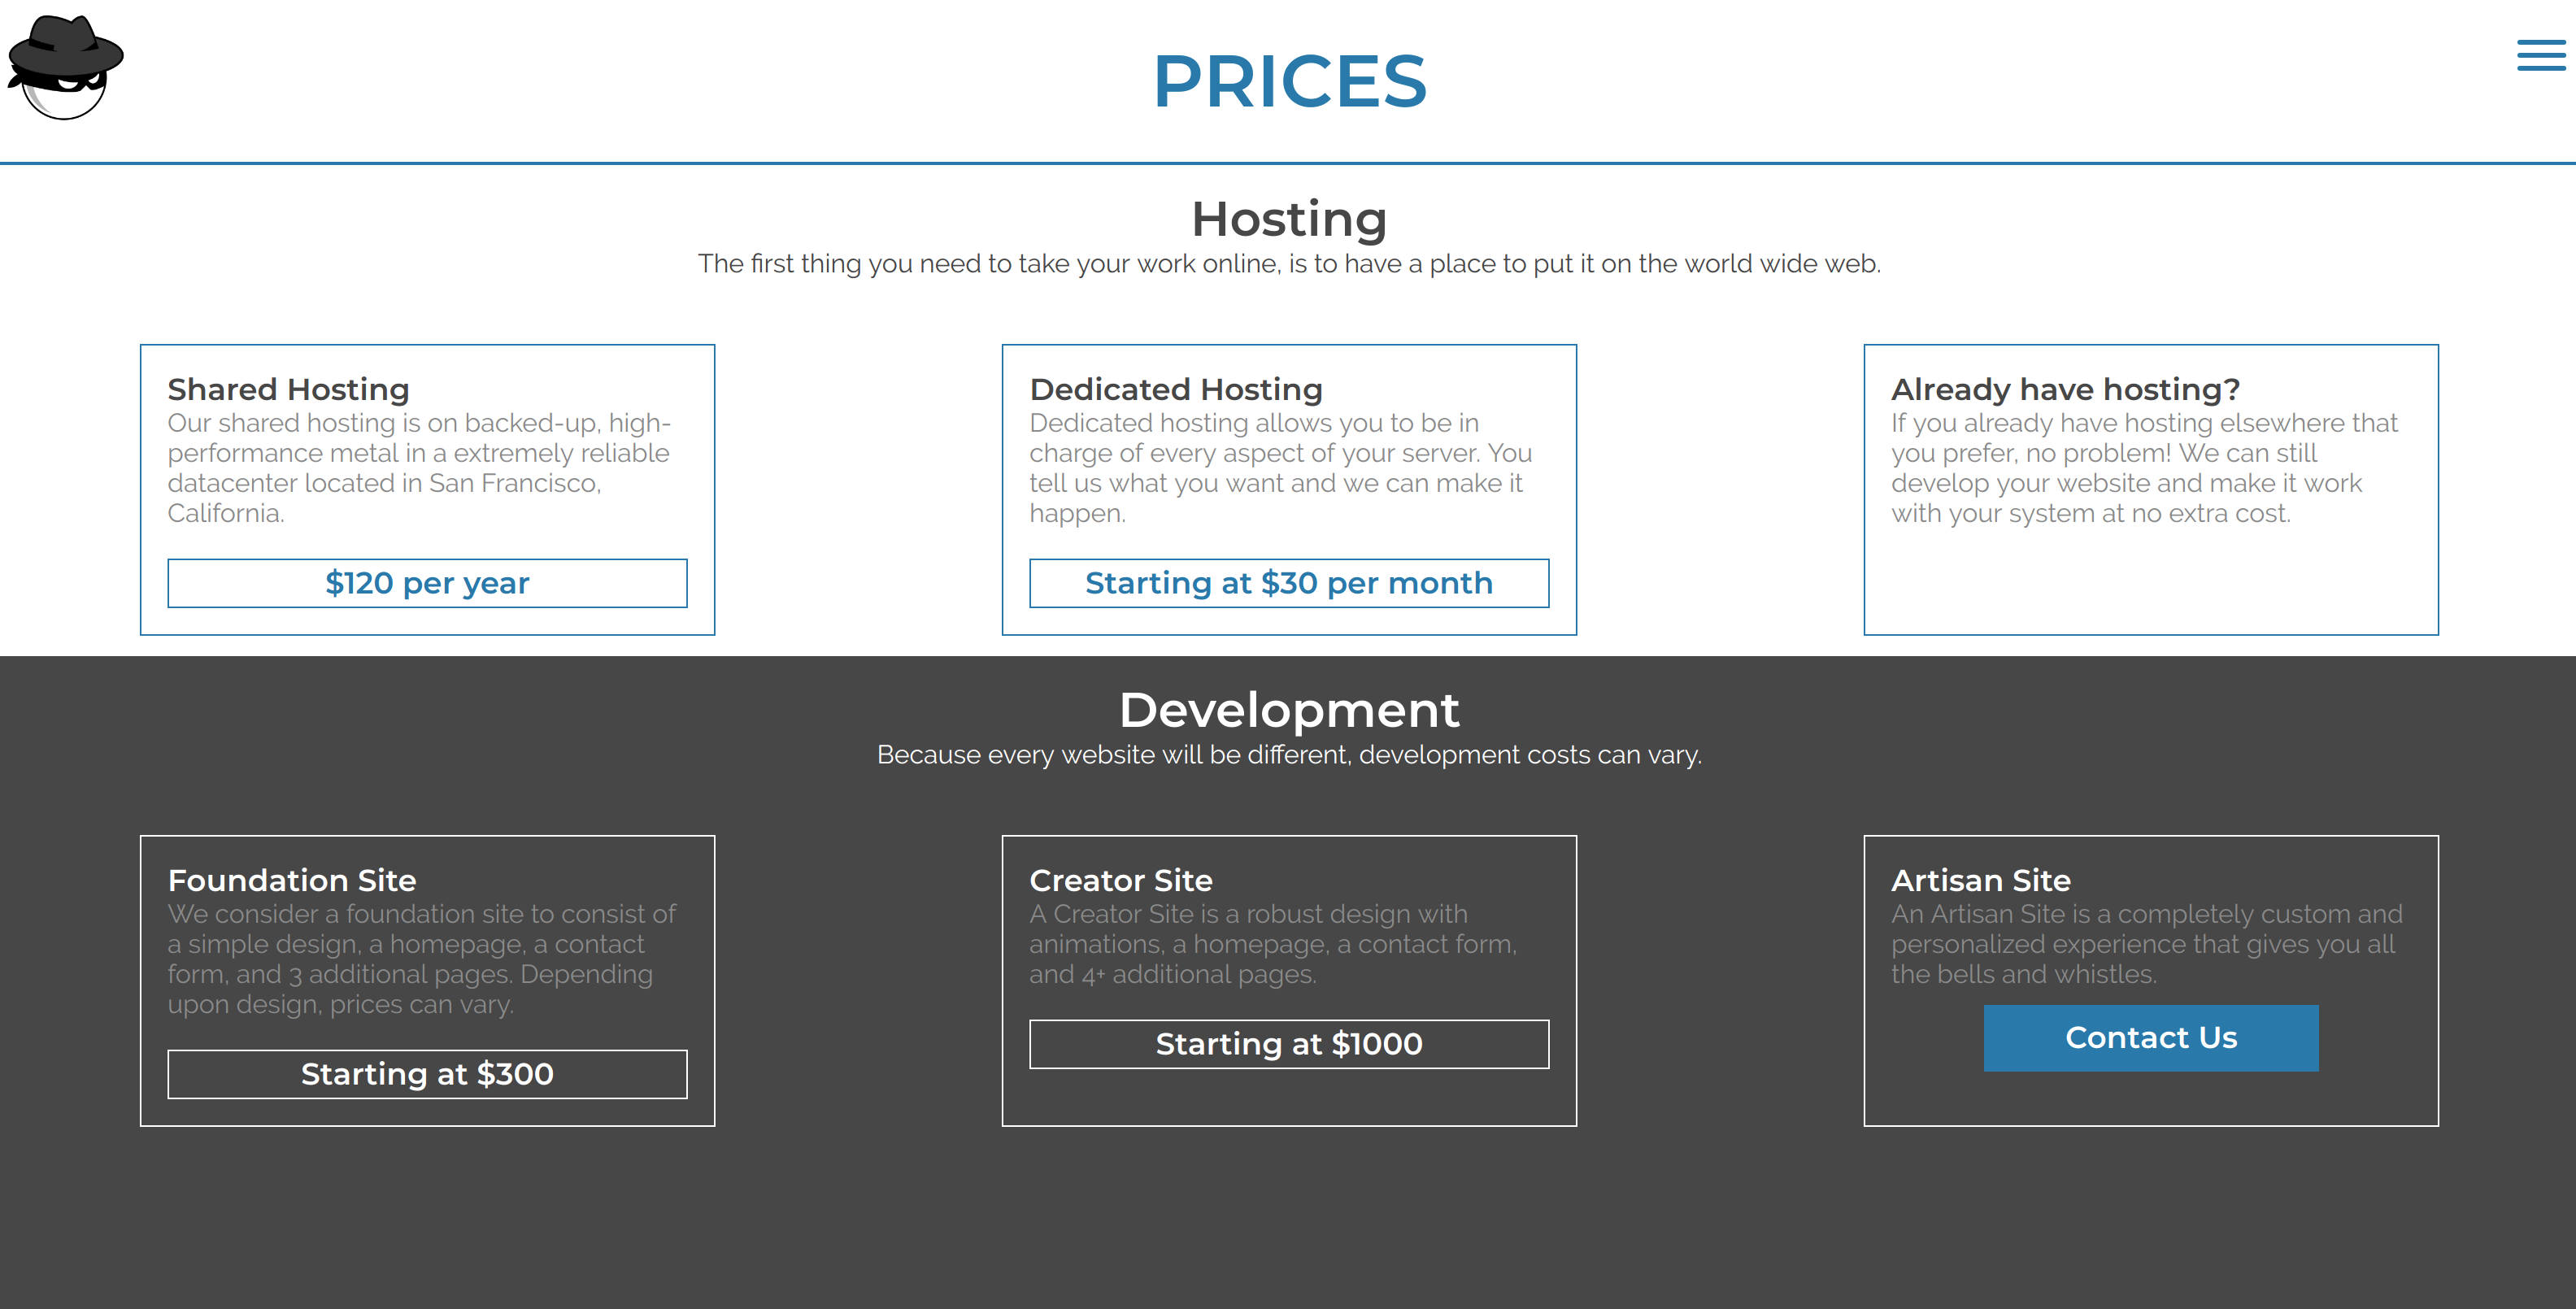Click the Hosting section heading
Image resolution: width=2576 pixels, height=1309 pixels.
1288,219
